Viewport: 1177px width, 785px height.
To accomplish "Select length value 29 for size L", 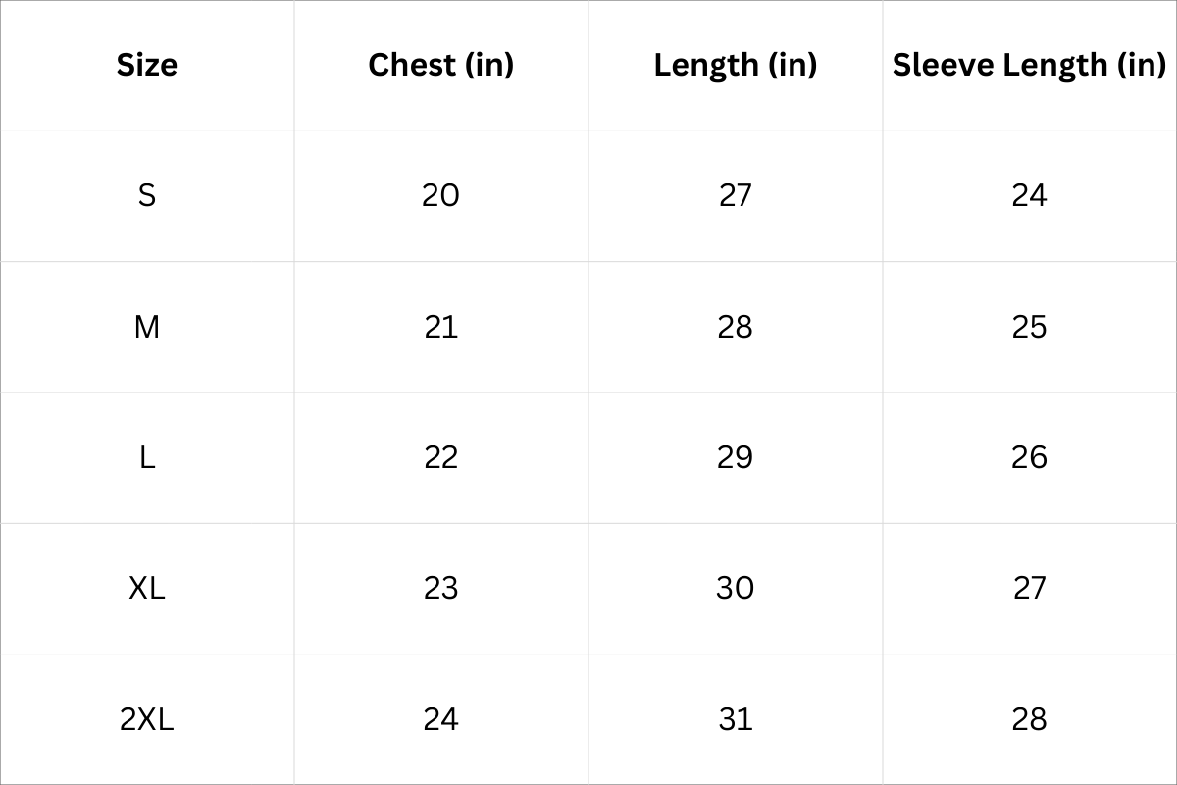I will pyautogui.click(x=735, y=457).
